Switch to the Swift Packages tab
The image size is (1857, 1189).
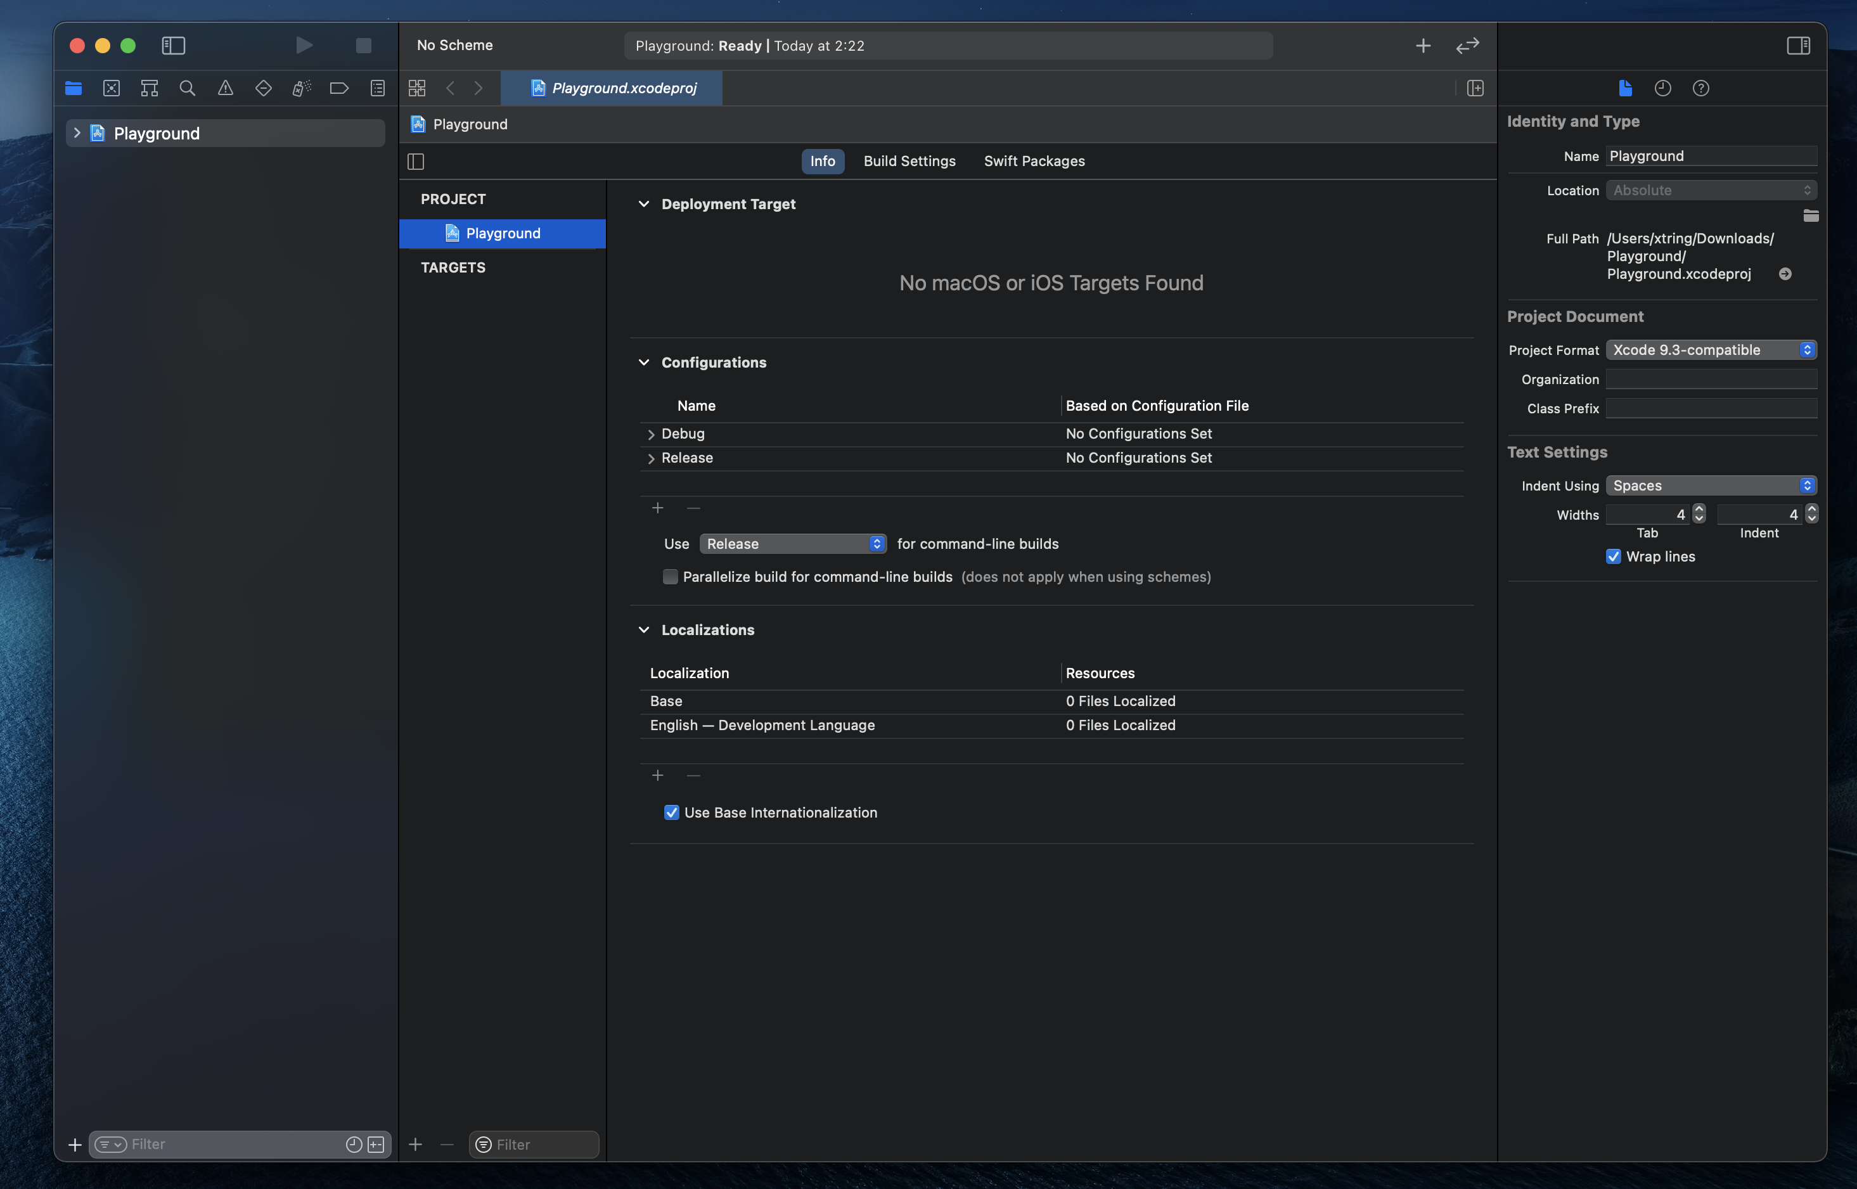(x=1034, y=162)
